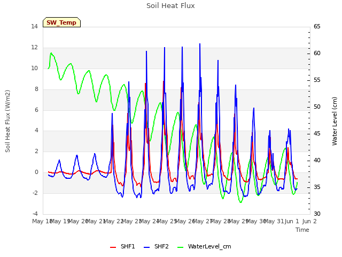Click the 35 tick on the right axis

pos(317,187)
